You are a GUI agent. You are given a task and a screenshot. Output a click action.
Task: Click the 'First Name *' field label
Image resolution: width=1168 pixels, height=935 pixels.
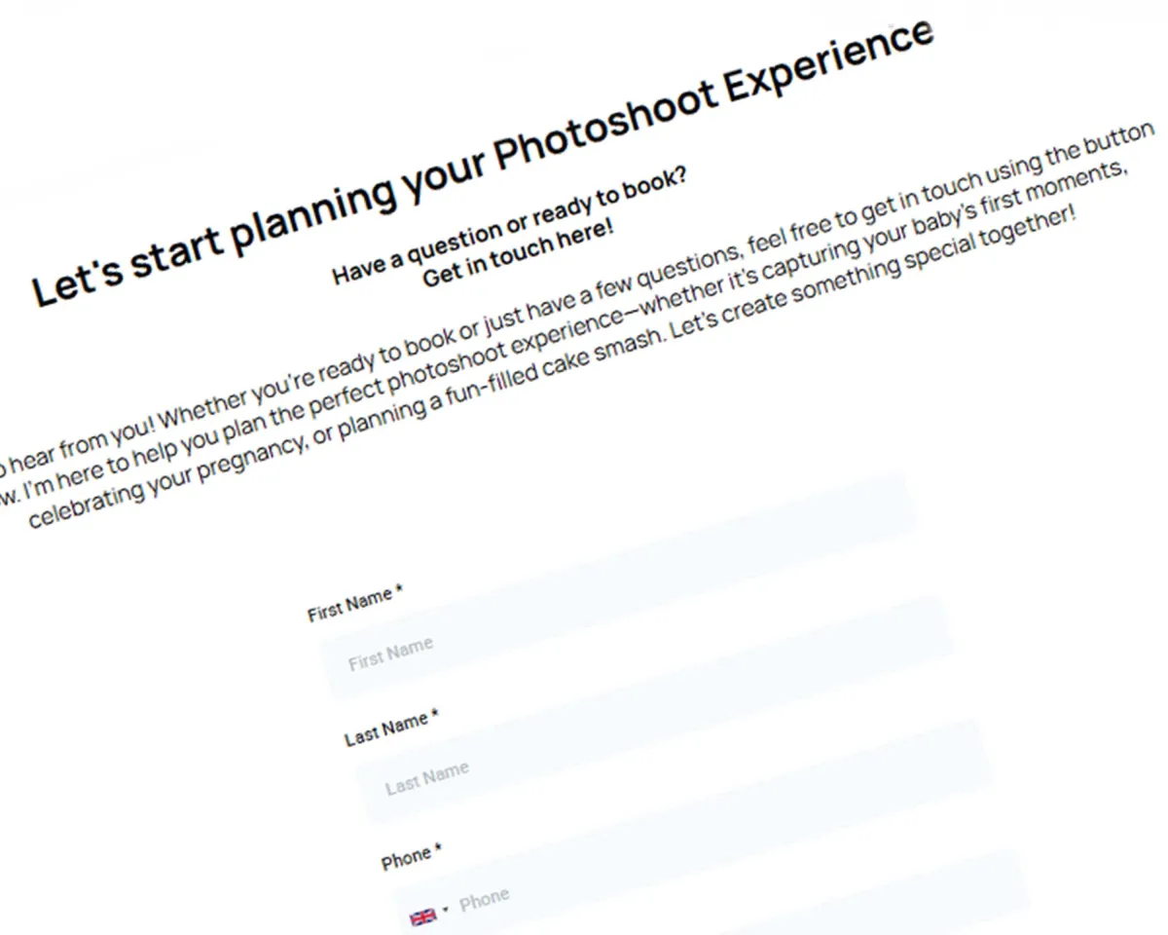[x=355, y=604]
